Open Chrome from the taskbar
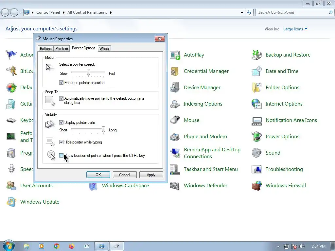Viewport: 335px width, 251px height. (x=56, y=246)
